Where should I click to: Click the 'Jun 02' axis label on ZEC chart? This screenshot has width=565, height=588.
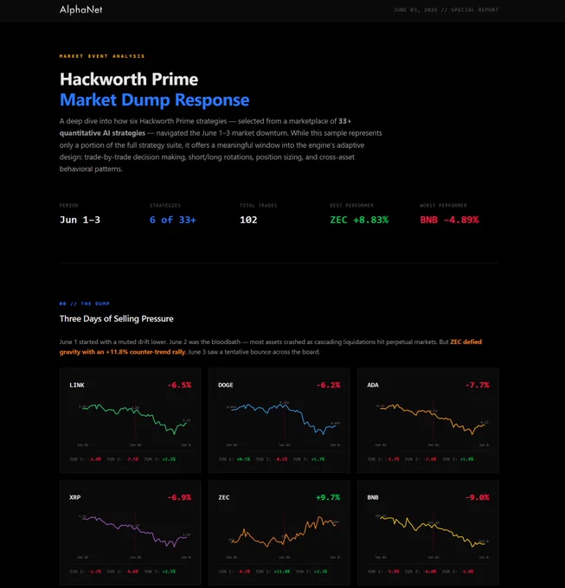tap(284, 558)
